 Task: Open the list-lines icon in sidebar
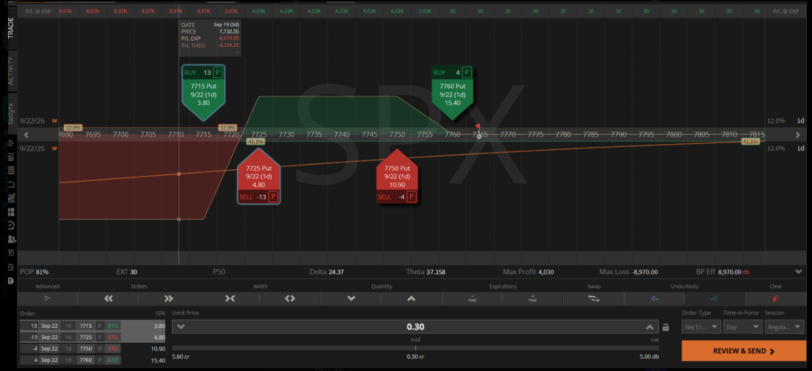tap(10, 170)
